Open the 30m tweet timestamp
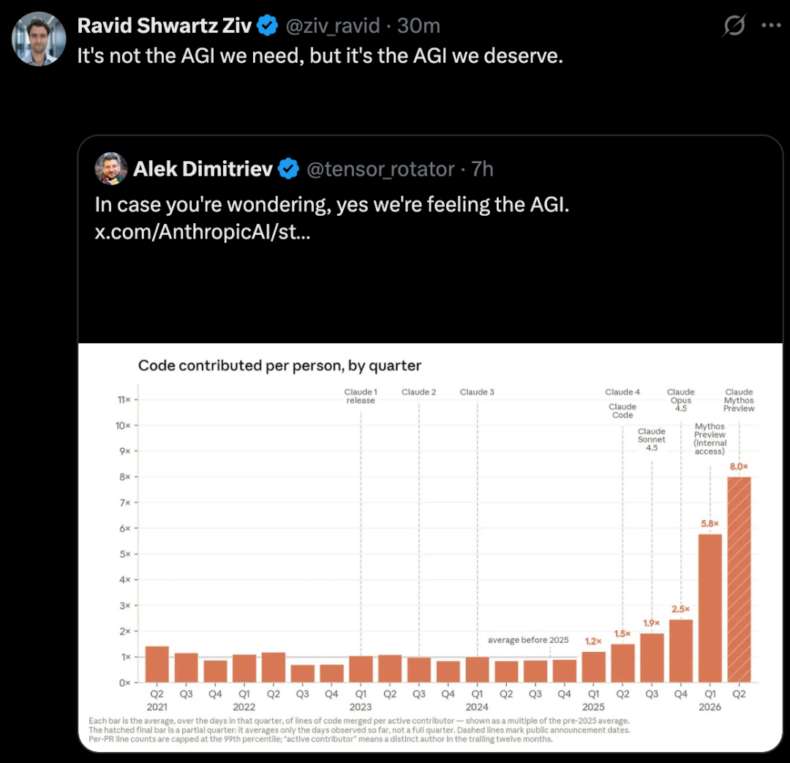 coord(418,26)
